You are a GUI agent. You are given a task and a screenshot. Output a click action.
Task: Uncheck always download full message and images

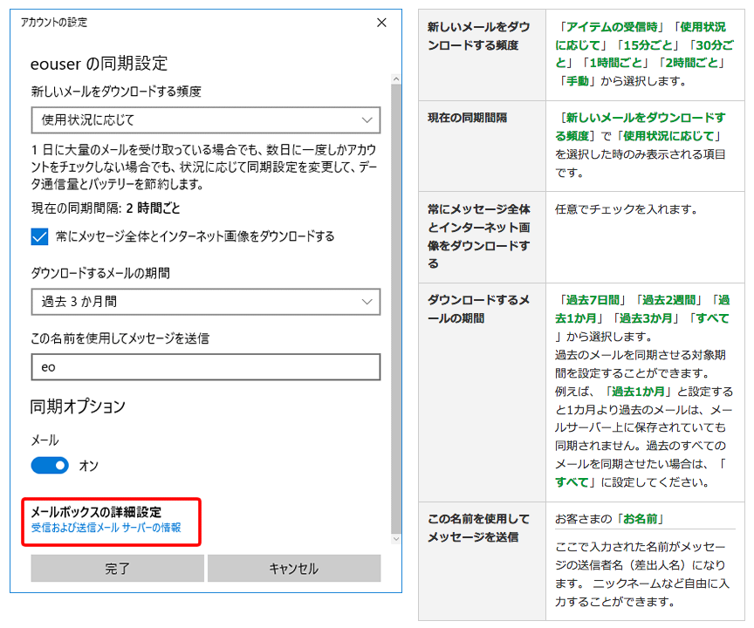point(39,236)
